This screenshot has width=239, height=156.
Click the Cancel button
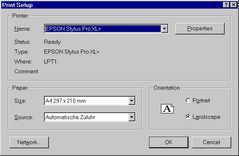211,142
